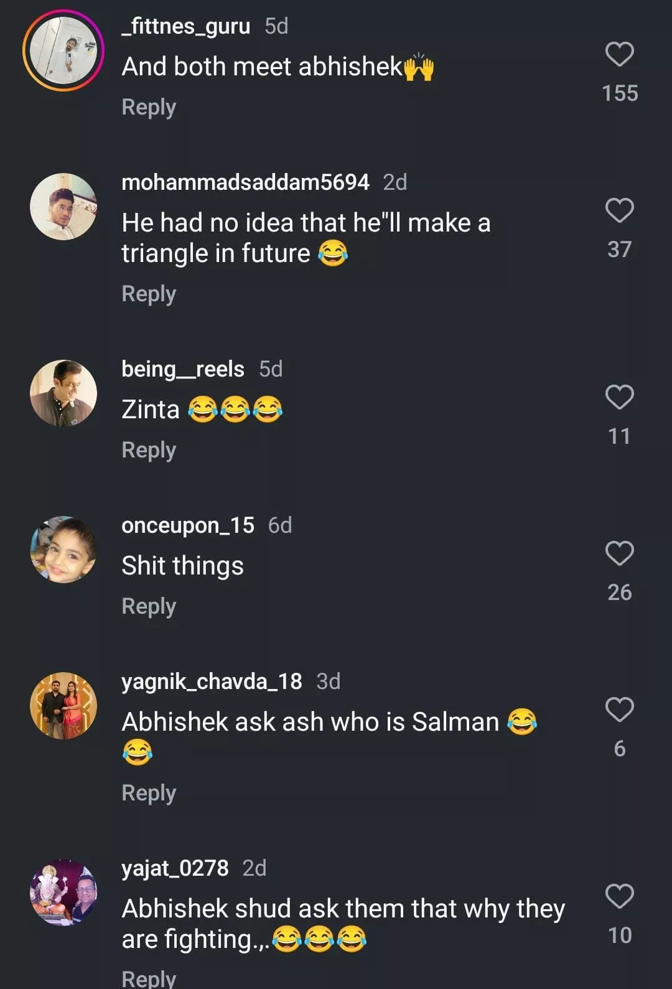The image size is (672, 989).
Task: Visit yajat_0278's profile via username
Action: coord(175,868)
